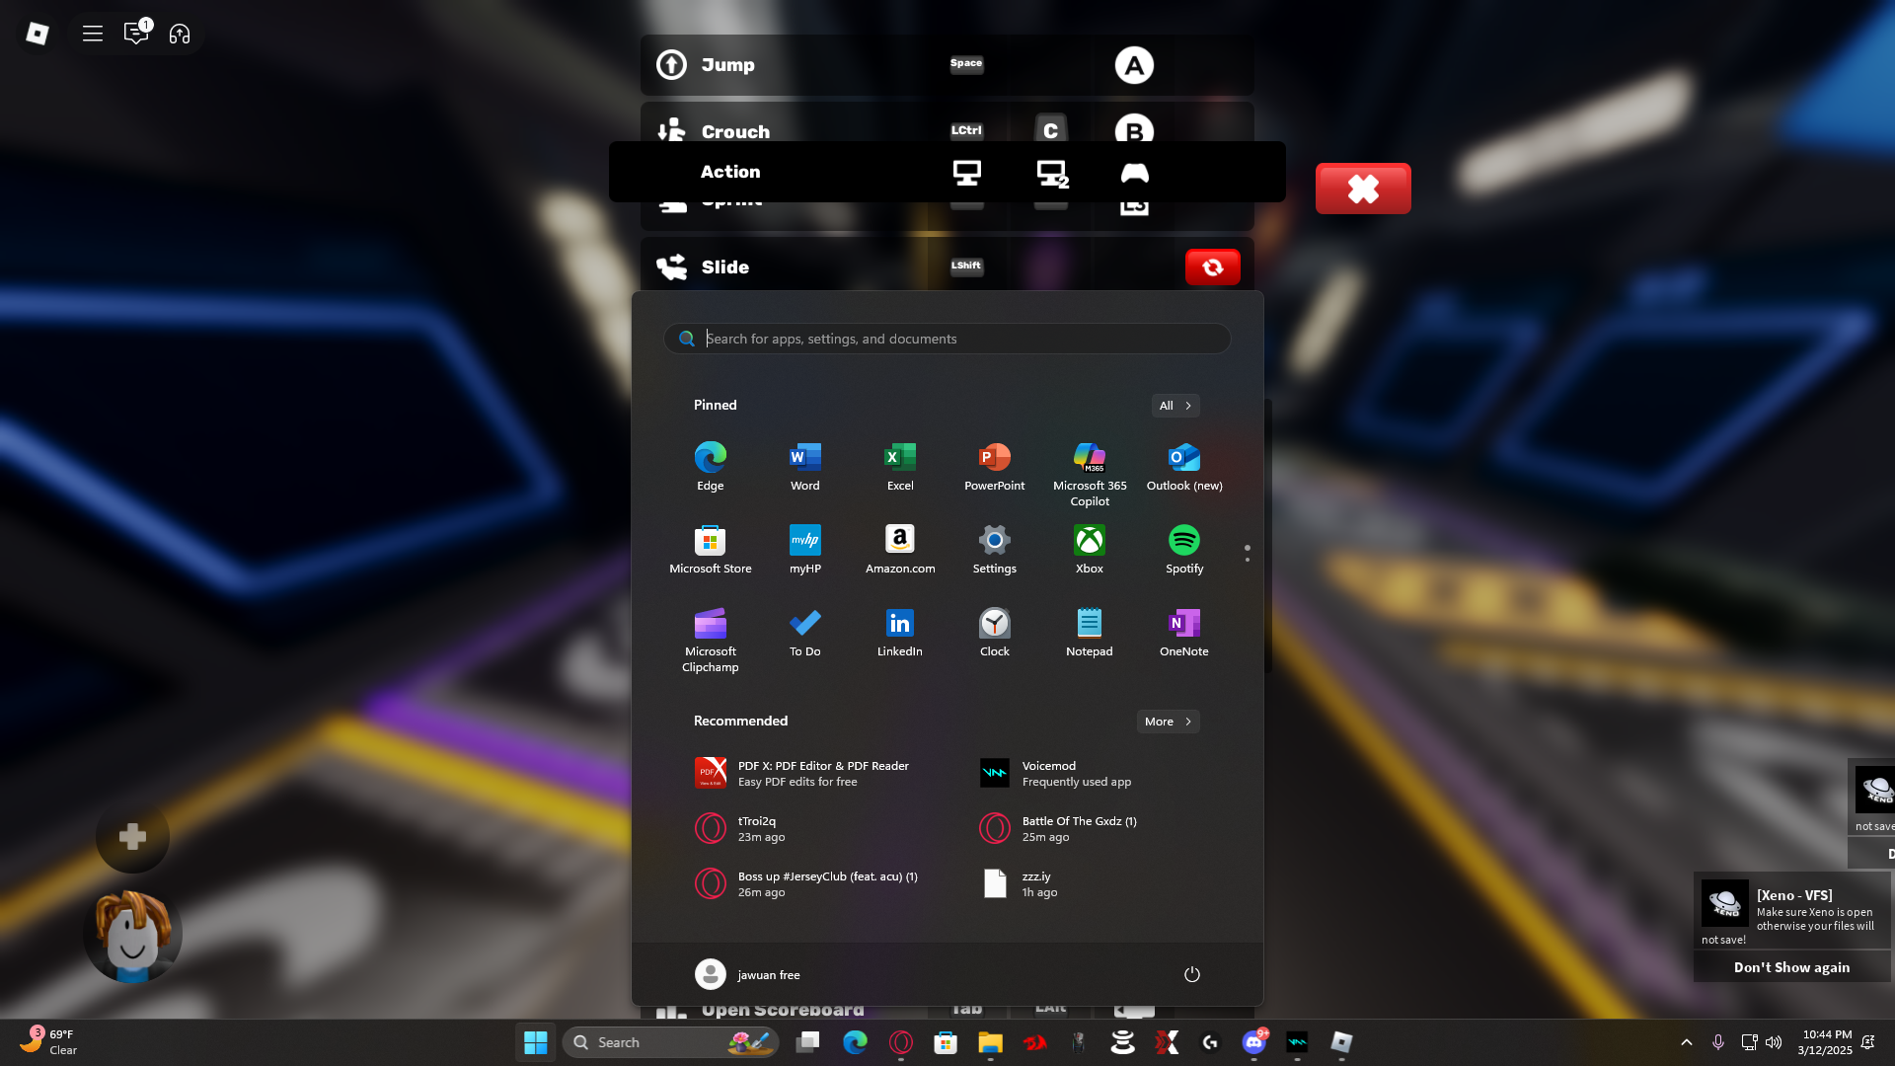The height and width of the screenshot is (1066, 1895).
Task: Open jawuan free user account menu
Action: (x=748, y=975)
